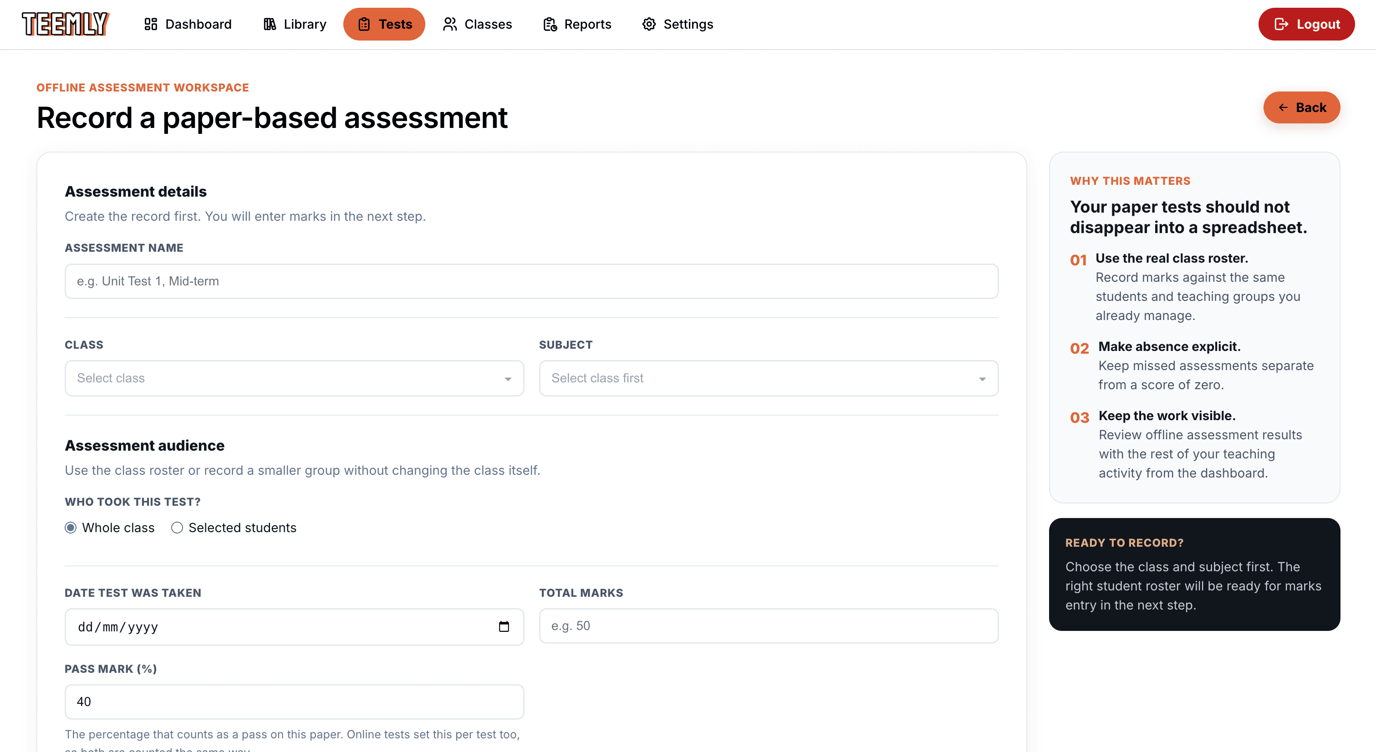The height and width of the screenshot is (752, 1376).
Task: Click the Reports clipboard icon
Action: pos(550,24)
